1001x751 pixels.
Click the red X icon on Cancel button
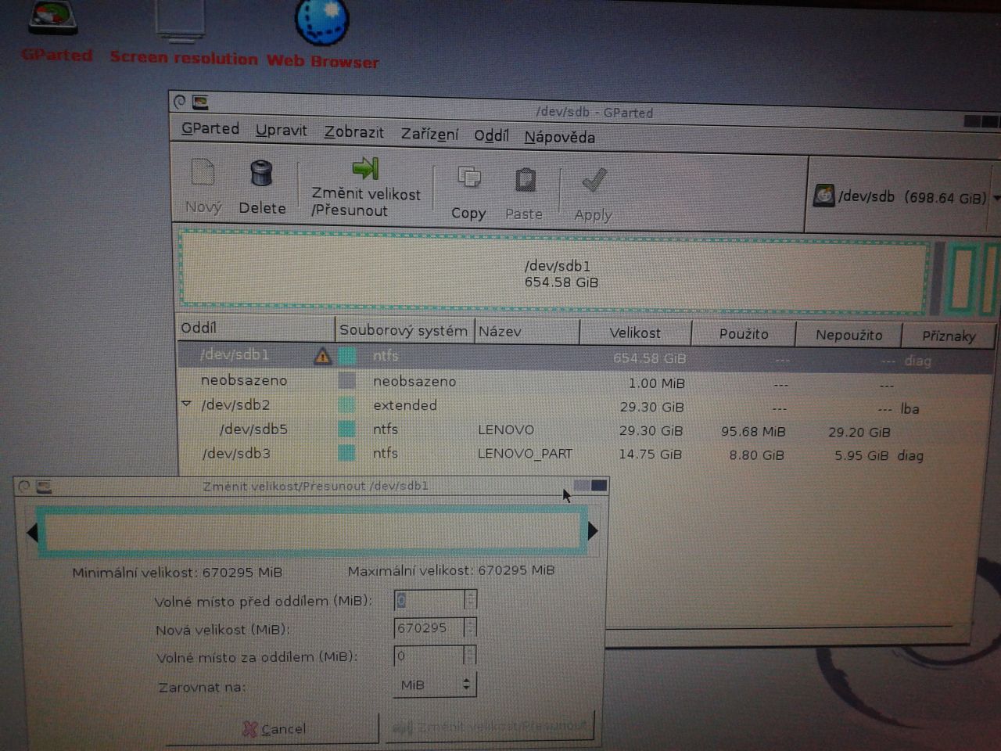(249, 729)
